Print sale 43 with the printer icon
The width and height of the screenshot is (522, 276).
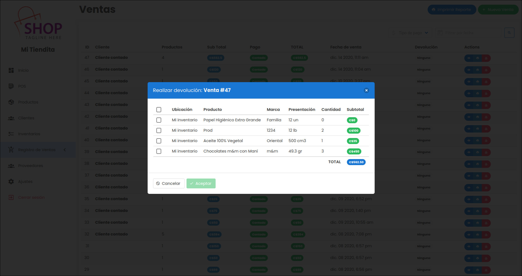[x=478, y=105]
